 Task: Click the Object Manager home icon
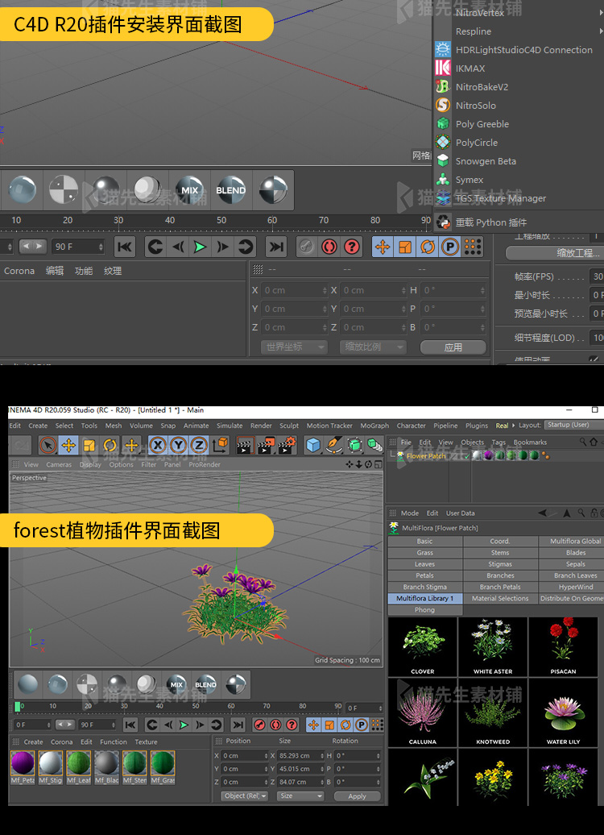click(x=594, y=442)
